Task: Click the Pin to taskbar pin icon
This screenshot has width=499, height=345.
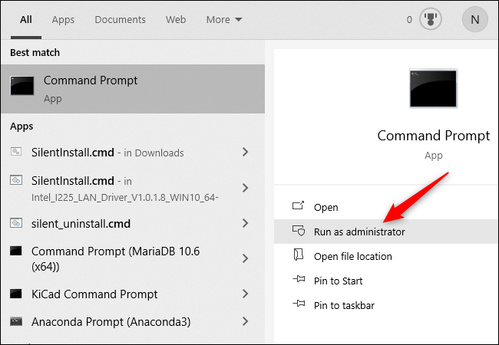Action: tap(299, 304)
